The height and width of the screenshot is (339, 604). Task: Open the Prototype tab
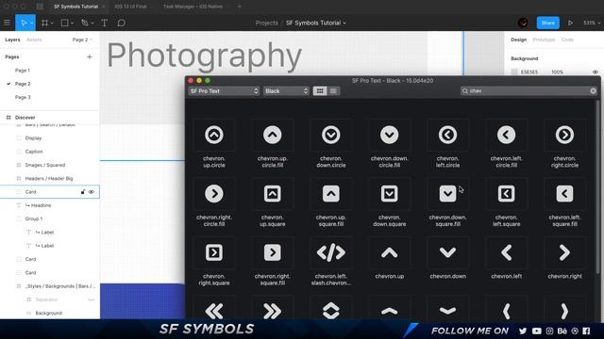pos(544,40)
